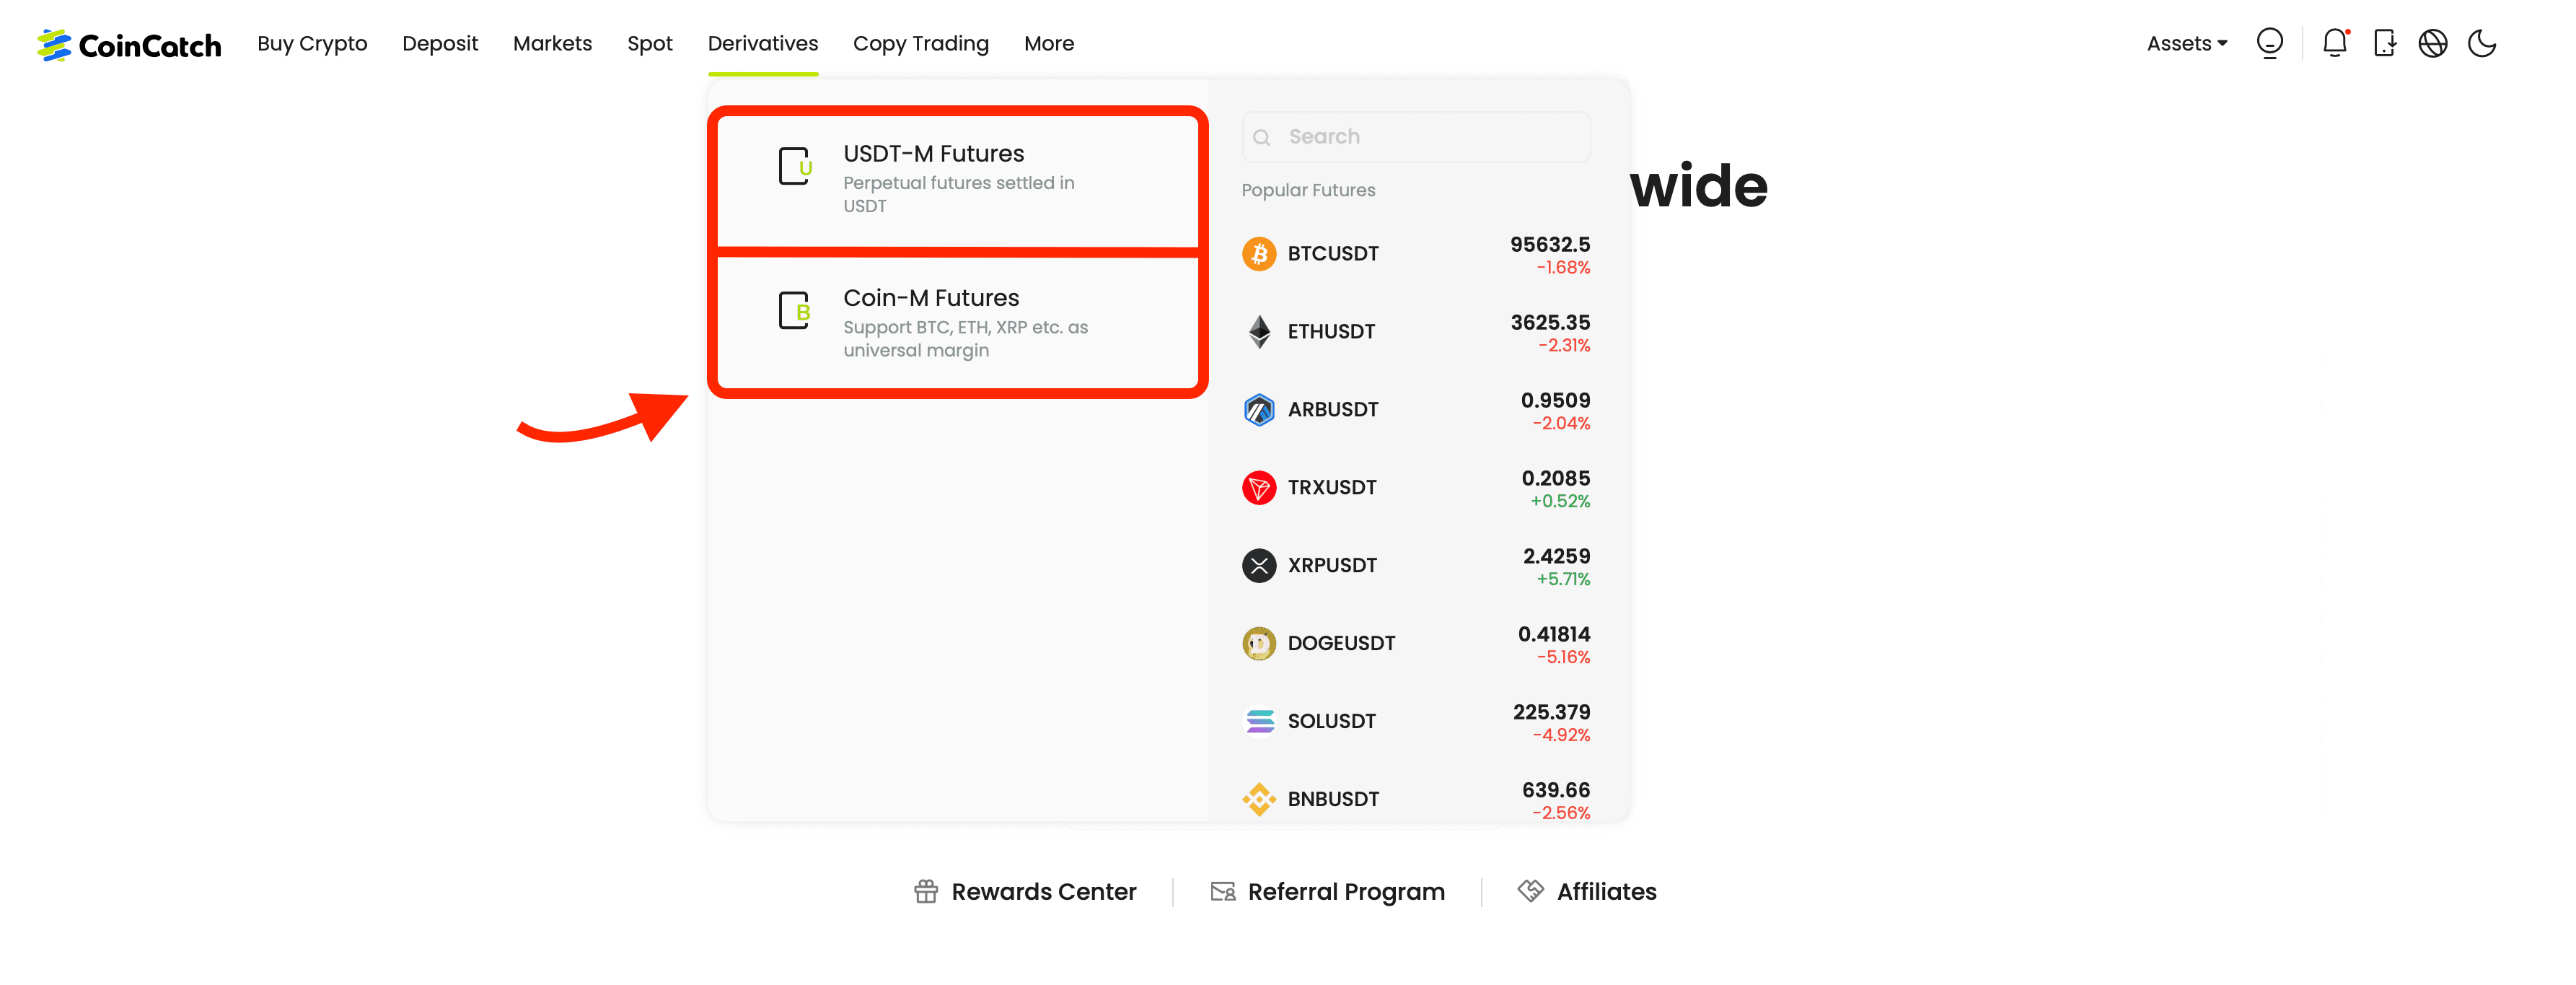
Task: Open the Copy Trading menu
Action: pyautogui.click(x=920, y=43)
